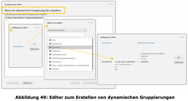Click Elemente durchsuchen link
The image size is (188, 101).
point(147,43)
